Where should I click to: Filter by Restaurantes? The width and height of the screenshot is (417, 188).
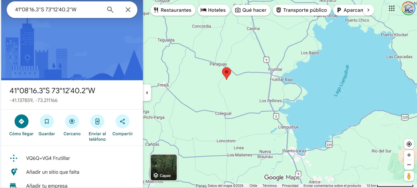tap(173, 10)
